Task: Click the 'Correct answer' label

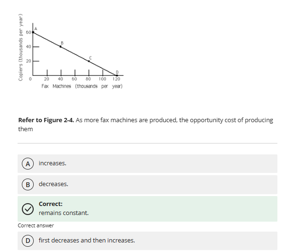Action: tap(36, 225)
